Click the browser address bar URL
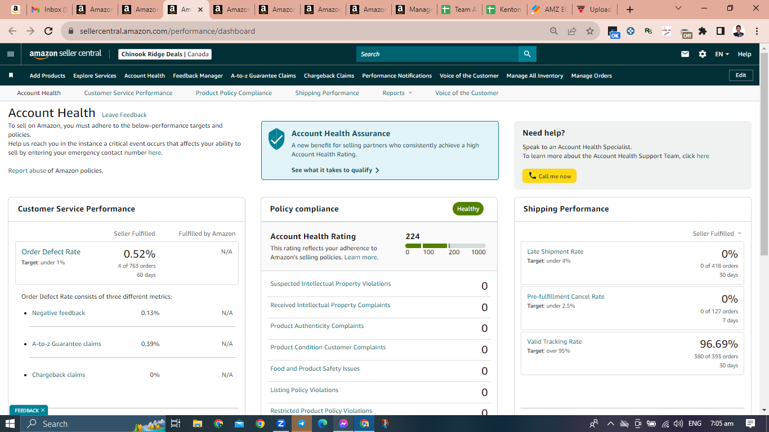Screen dimensions: 769x432 pyautogui.click(x=167, y=31)
